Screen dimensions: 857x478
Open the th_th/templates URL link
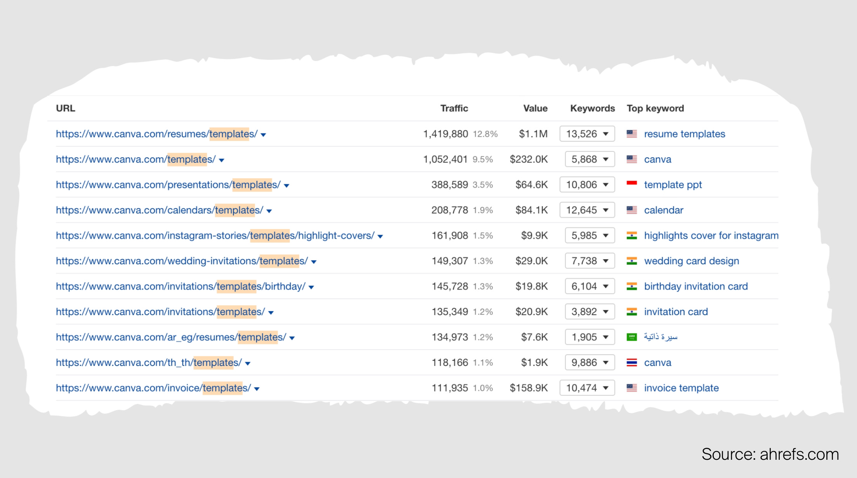(149, 363)
